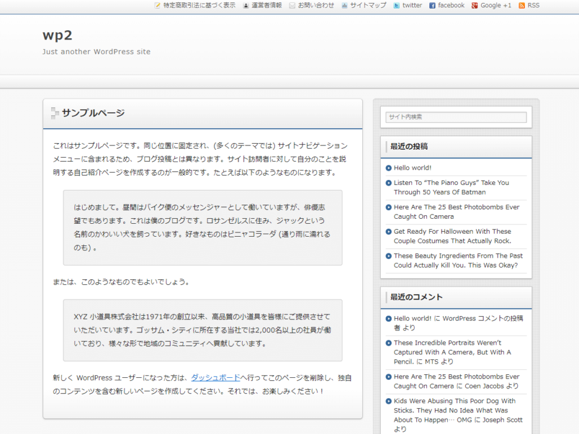Click the Twitter bird icon in top bar
This screenshot has width=579, height=434.
(x=397, y=6)
